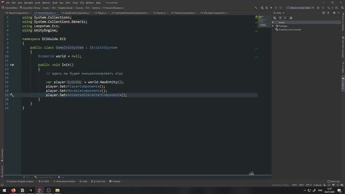Click the search everywhere magnifier icon

point(342,8)
